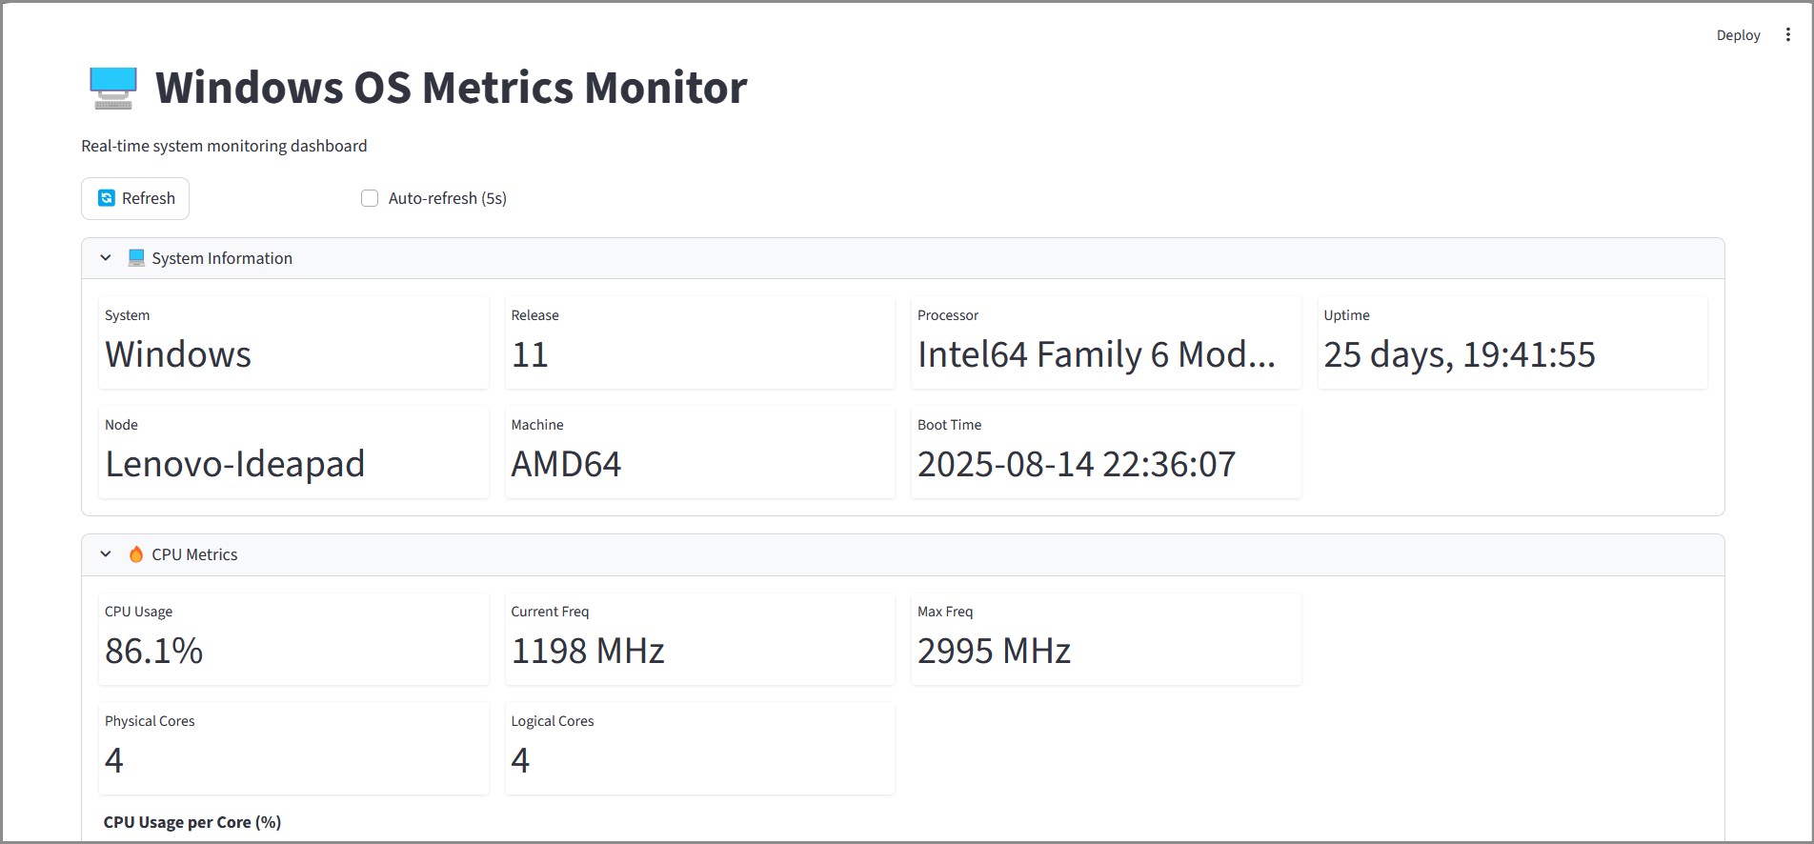This screenshot has width=1814, height=844.
Task: Click the Uptime metric card
Action: coord(1511,343)
